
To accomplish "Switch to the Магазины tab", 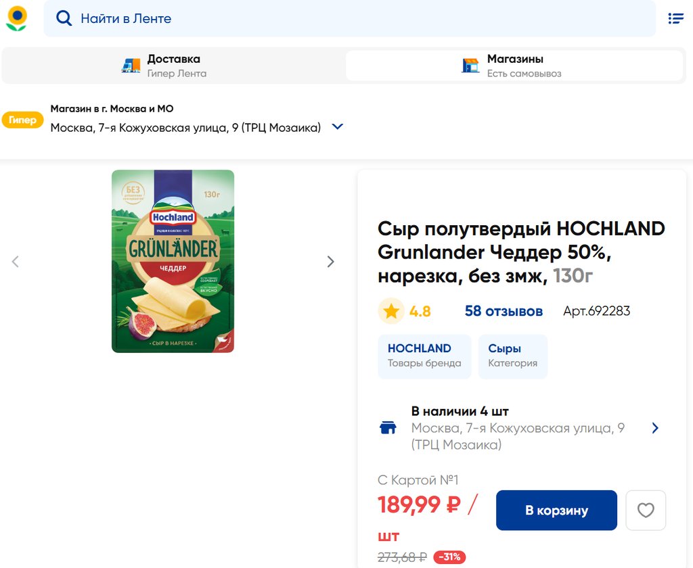I will 514,66.
